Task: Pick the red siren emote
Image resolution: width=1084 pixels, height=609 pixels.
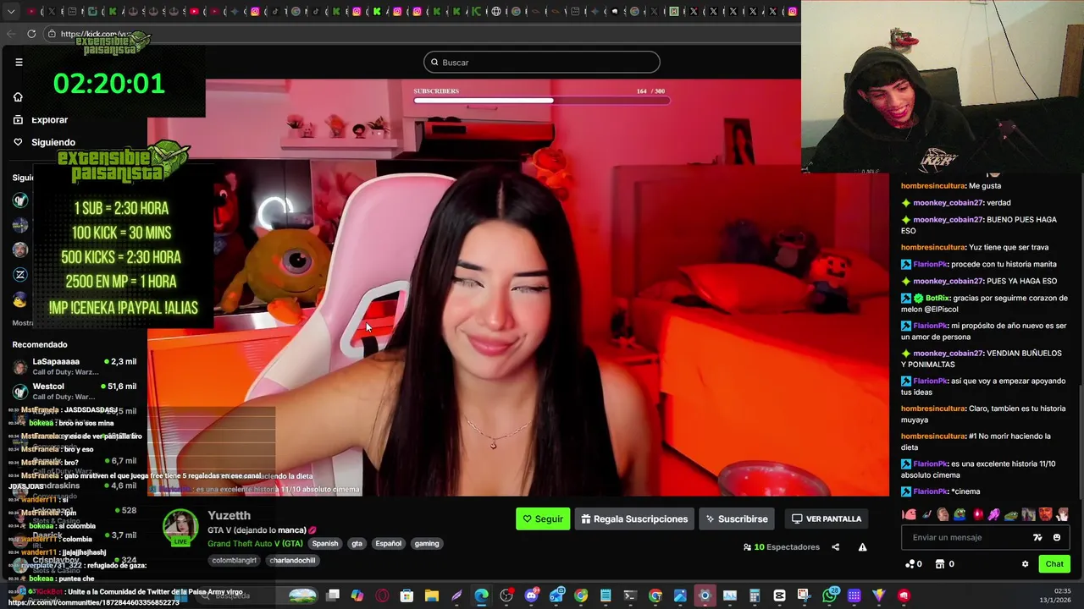Action: tap(978, 514)
